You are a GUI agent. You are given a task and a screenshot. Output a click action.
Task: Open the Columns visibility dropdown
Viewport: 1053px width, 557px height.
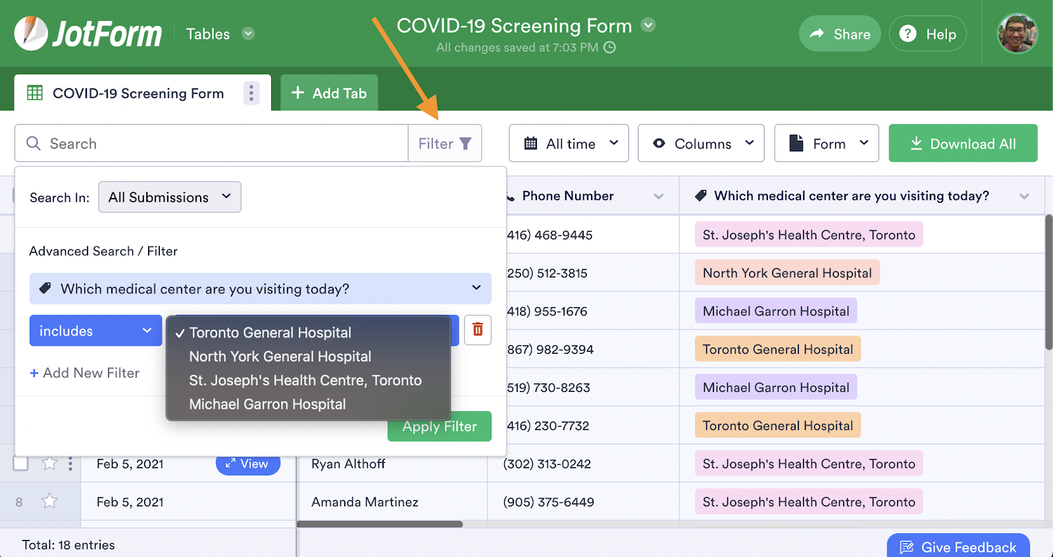701,143
